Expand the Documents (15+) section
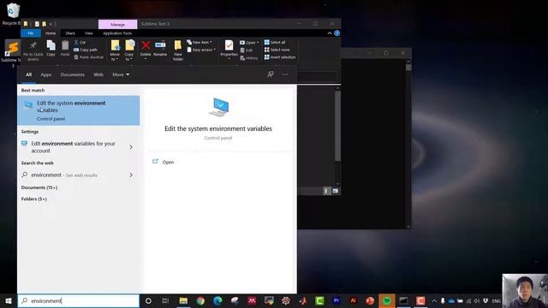548x308 pixels. coord(39,187)
